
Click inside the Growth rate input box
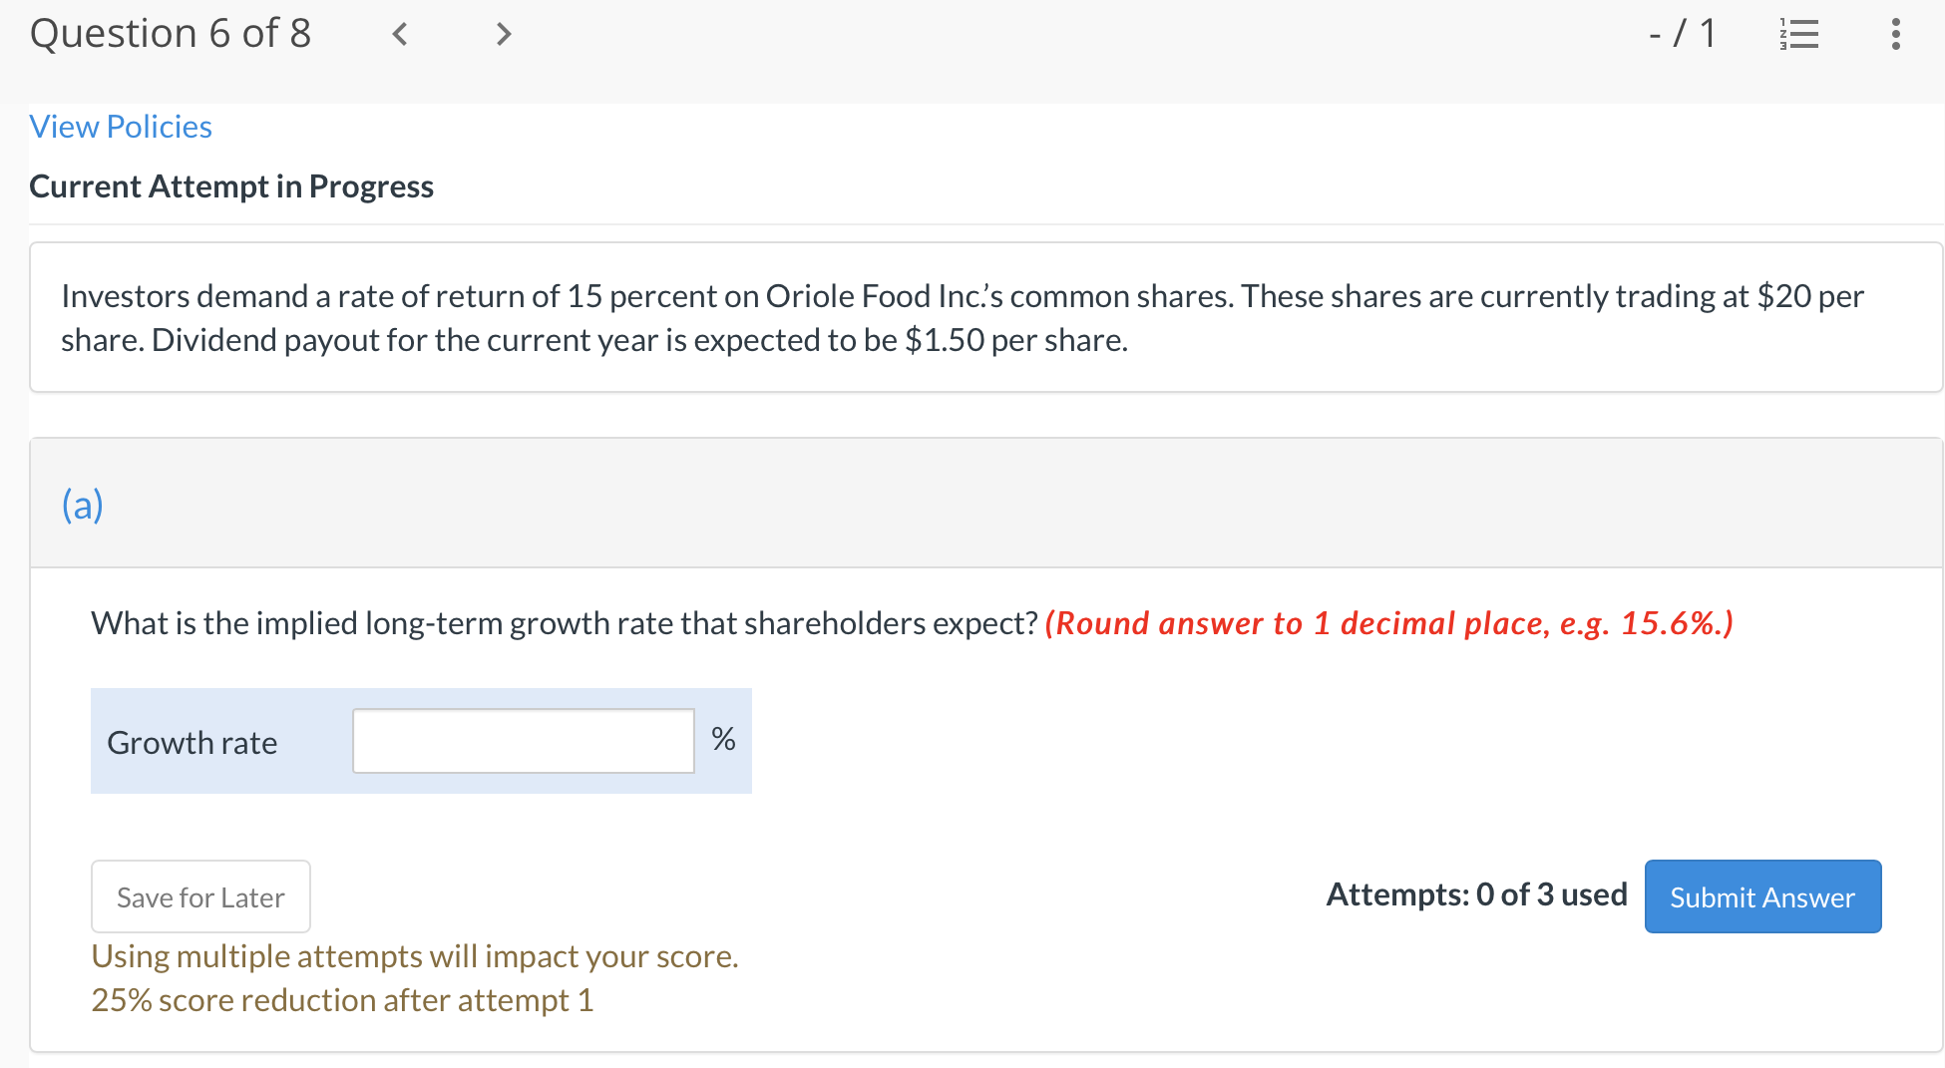pyautogui.click(x=523, y=740)
